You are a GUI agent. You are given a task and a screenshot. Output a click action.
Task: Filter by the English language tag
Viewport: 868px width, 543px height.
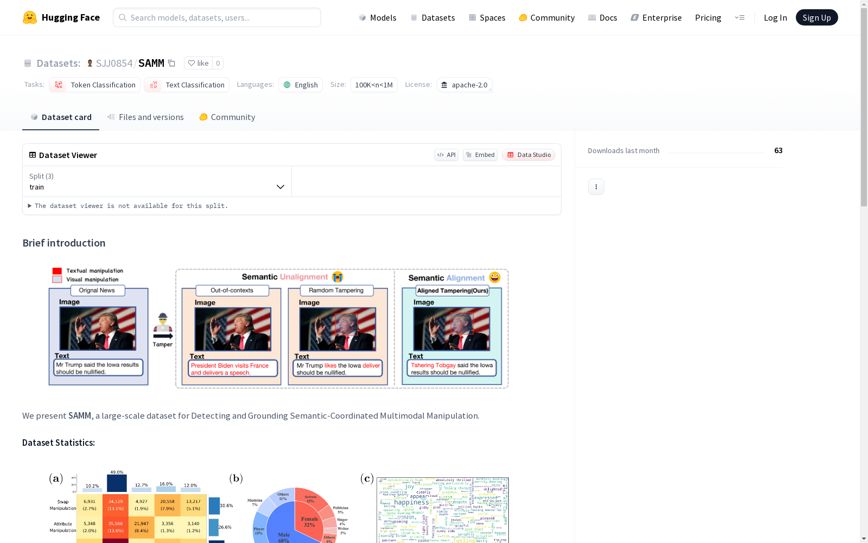[x=301, y=85]
